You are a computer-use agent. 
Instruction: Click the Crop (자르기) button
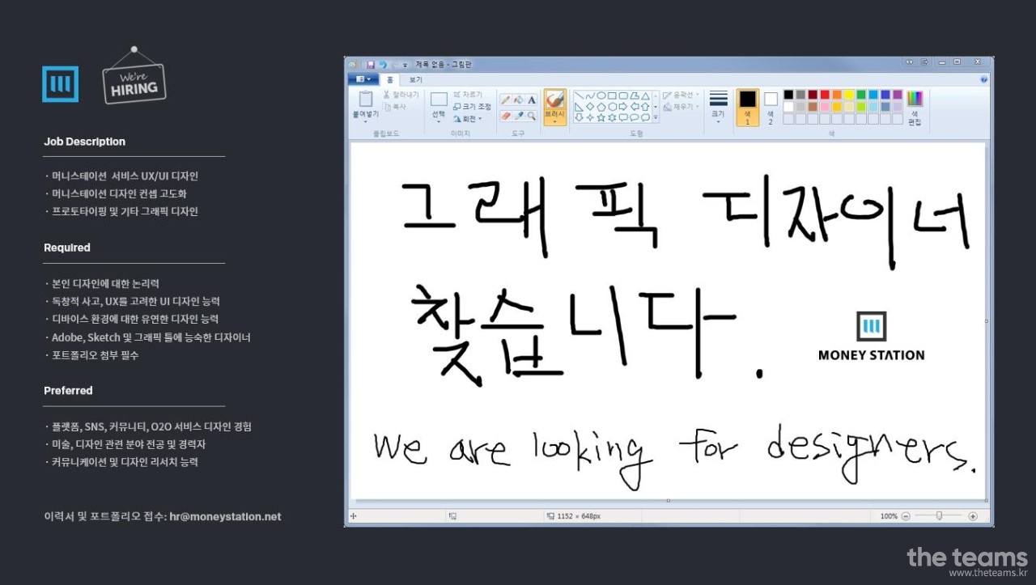pyautogui.click(x=468, y=95)
